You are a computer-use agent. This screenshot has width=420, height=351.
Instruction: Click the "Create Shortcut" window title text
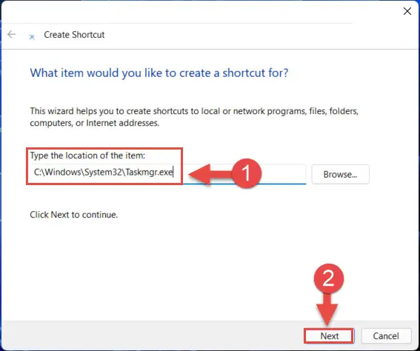(x=74, y=35)
